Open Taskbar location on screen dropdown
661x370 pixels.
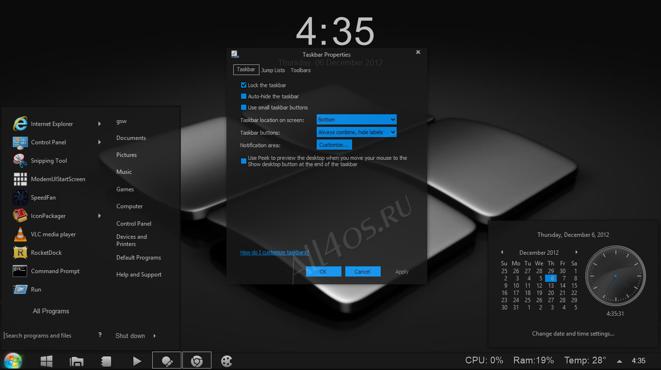[x=356, y=120]
